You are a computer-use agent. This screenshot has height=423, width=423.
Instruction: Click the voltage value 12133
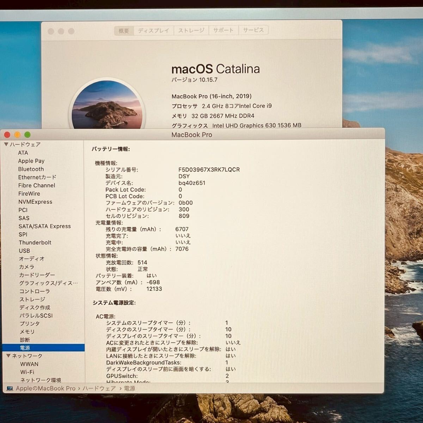pyautogui.click(x=154, y=289)
